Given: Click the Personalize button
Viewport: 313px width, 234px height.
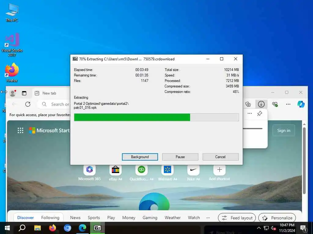Looking at the screenshot, I should (x=277, y=218).
